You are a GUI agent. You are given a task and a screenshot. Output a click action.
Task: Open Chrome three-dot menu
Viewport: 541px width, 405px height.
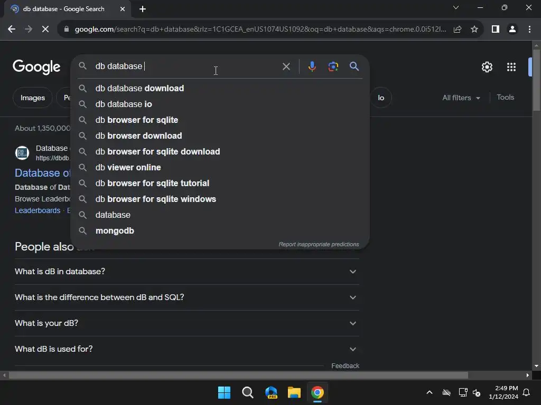click(x=529, y=30)
